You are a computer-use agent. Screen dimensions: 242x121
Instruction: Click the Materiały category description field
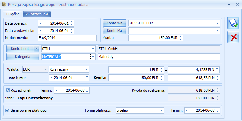(x=159, y=57)
